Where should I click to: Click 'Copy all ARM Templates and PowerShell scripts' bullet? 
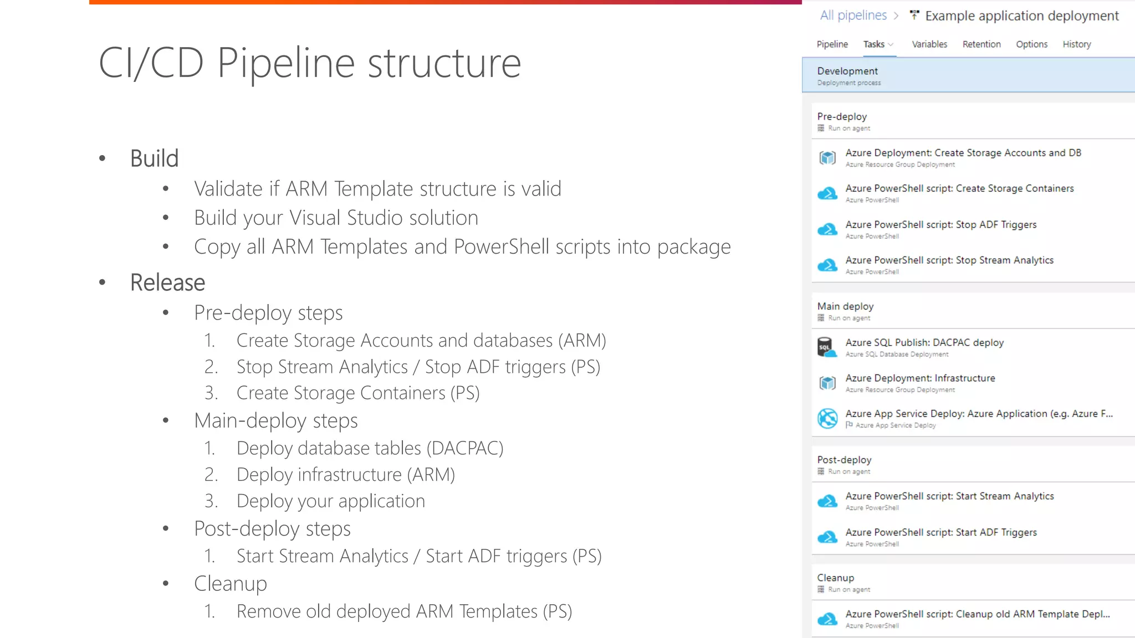coord(462,247)
